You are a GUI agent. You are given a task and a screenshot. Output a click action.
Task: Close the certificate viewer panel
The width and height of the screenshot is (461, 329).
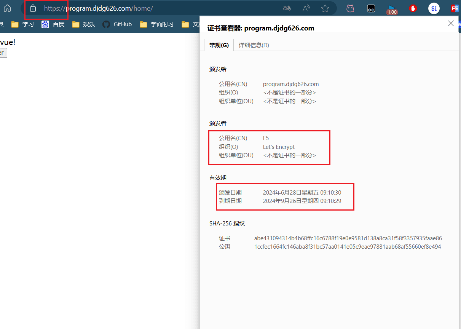coord(451,24)
